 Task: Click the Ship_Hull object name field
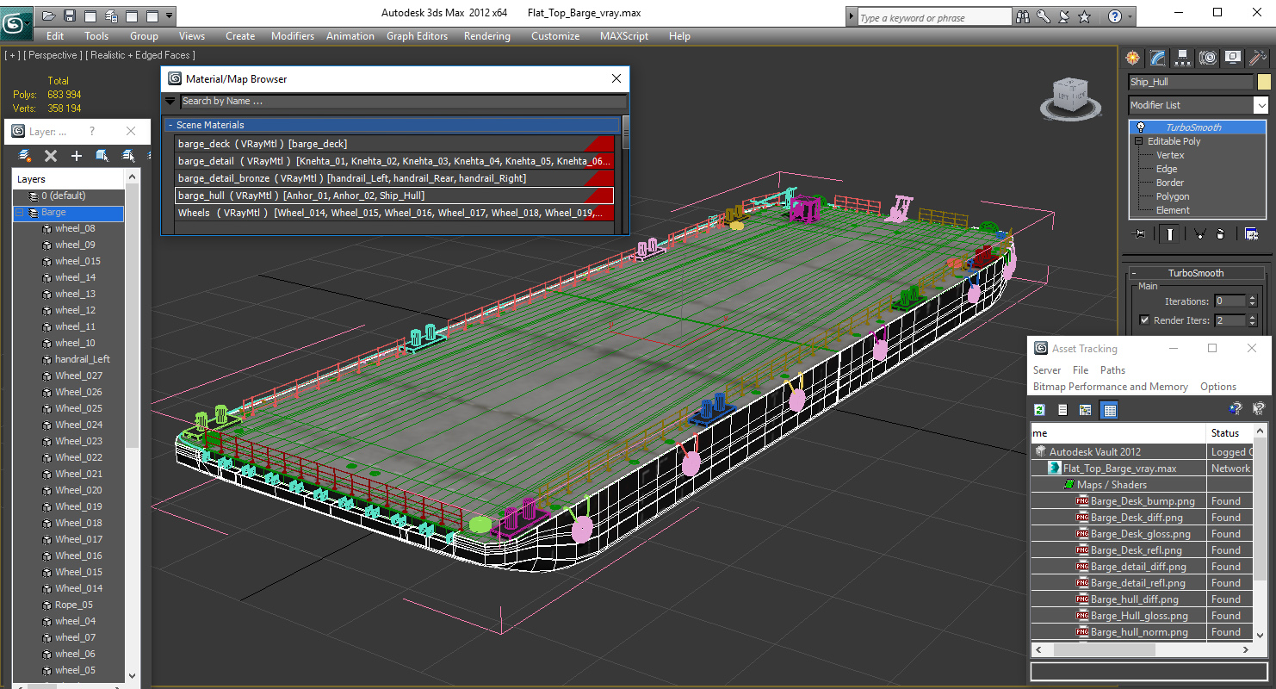tap(1191, 82)
